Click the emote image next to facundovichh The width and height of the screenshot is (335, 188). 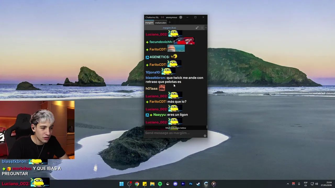184,41
